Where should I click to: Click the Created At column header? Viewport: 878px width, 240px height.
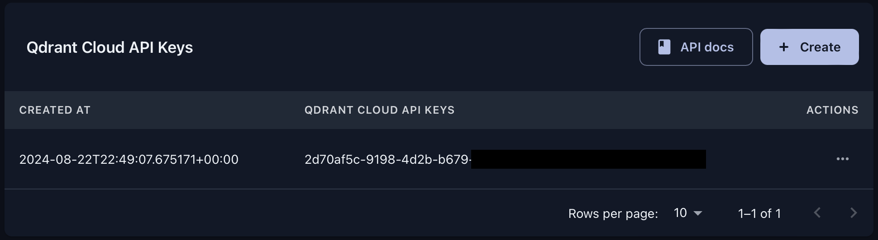(55, 110)
